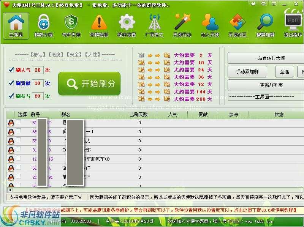The width and height of the screenshot is (304, 227).
Task: Click the 退出程序 EXIT monitor icon
Action: pos(293,26)
